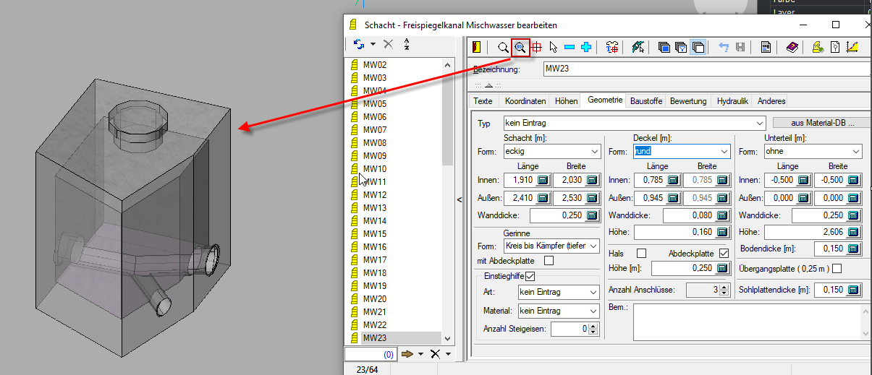
Task: Open calculator for Schacht Innen Länge
Action: click(542, 180)
